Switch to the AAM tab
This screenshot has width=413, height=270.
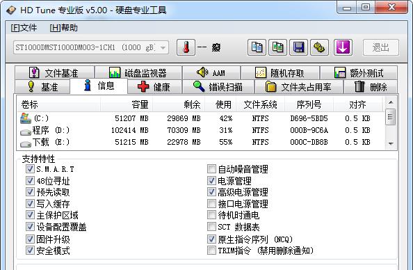coord(211,73)
